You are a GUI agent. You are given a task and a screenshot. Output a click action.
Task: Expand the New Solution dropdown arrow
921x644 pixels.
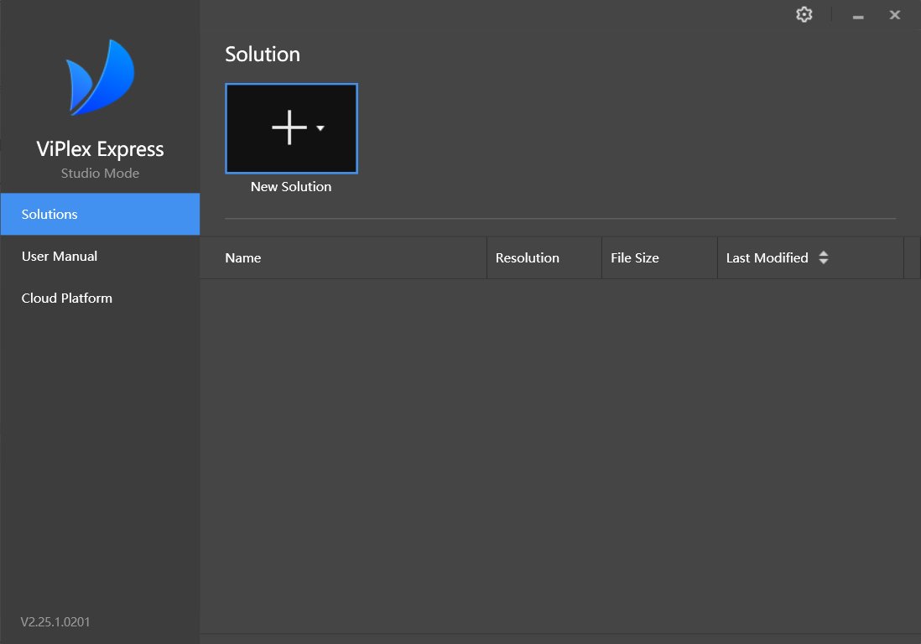pyautogui.click(x=320, y=128)
